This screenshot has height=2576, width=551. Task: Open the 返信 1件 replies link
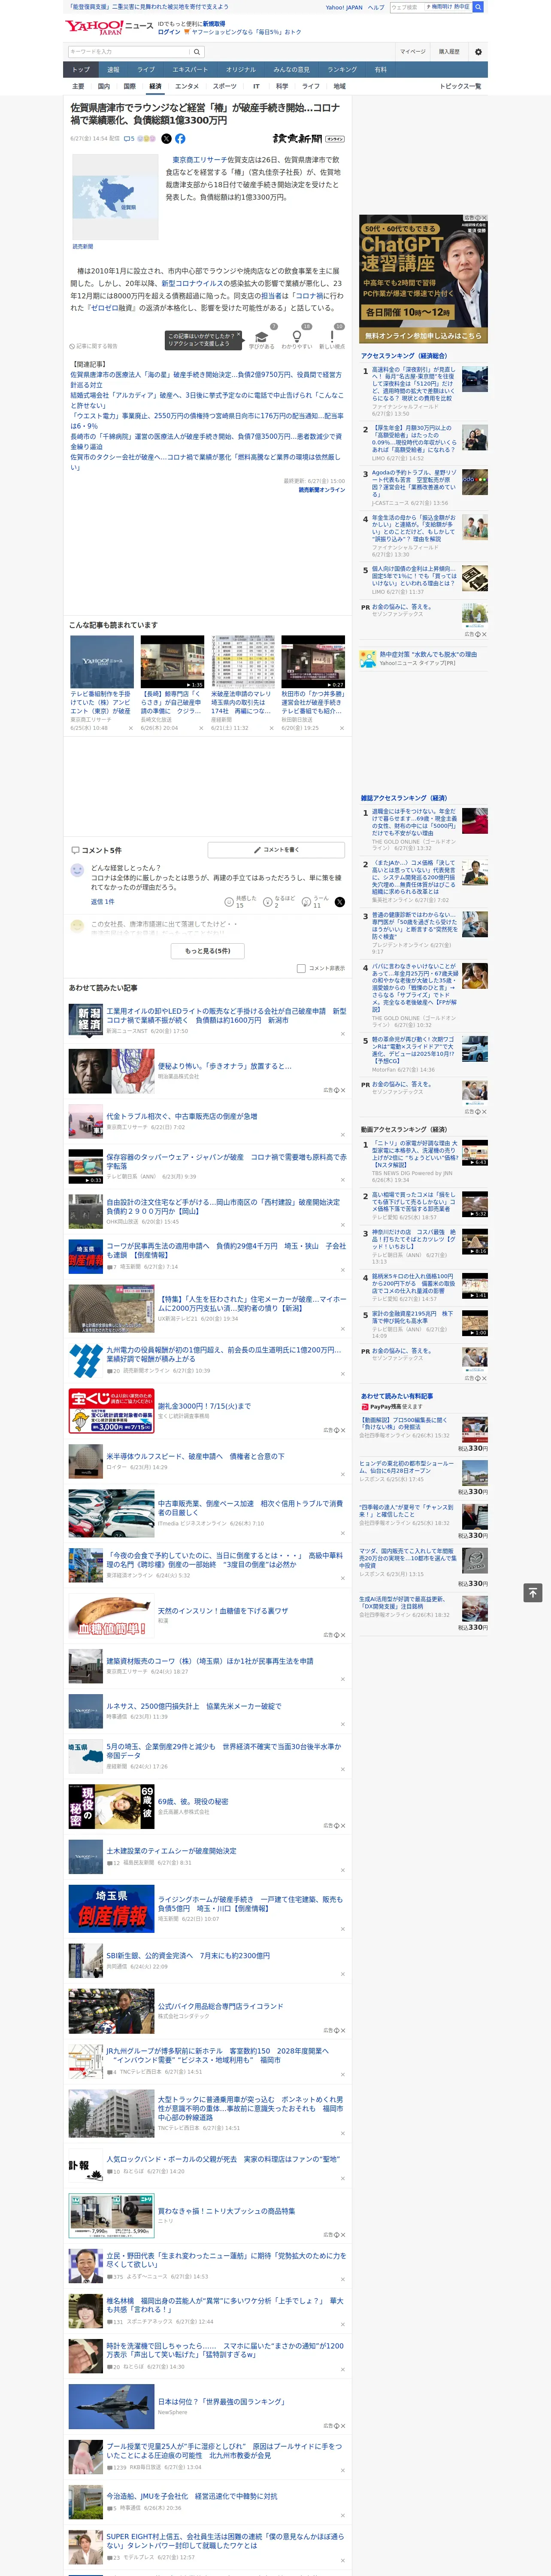[103, 901]
